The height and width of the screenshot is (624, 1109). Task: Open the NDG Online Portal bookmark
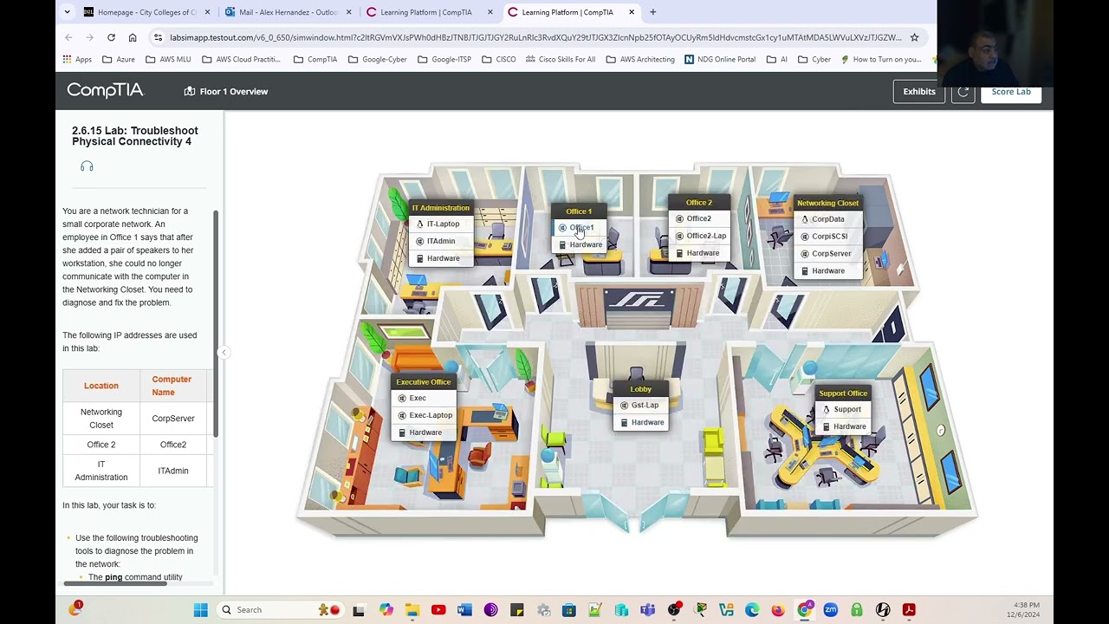point(720,60)
